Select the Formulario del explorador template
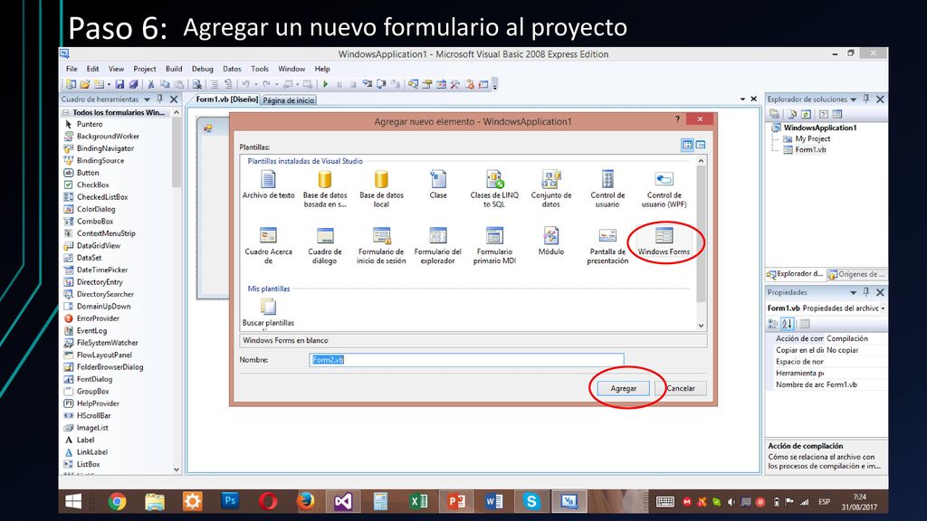Viewport: 927px width, 521px height. click(438, 245)
